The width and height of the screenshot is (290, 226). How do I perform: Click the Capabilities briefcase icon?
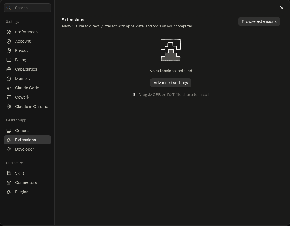point(9,69)
